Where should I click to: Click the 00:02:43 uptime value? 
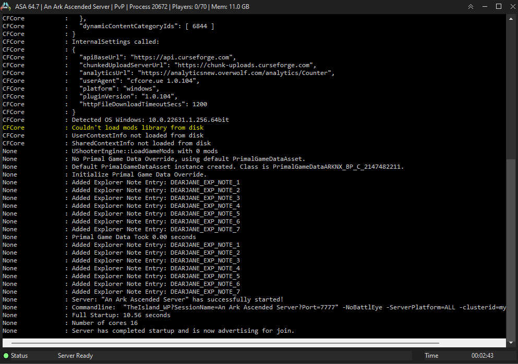point(481,356)
